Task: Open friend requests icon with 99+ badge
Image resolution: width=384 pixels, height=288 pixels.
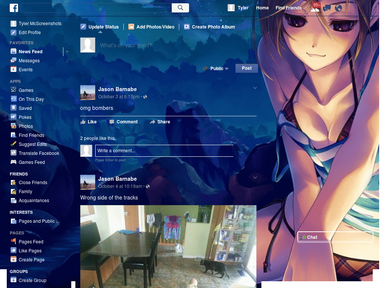Action: (315, 8)
